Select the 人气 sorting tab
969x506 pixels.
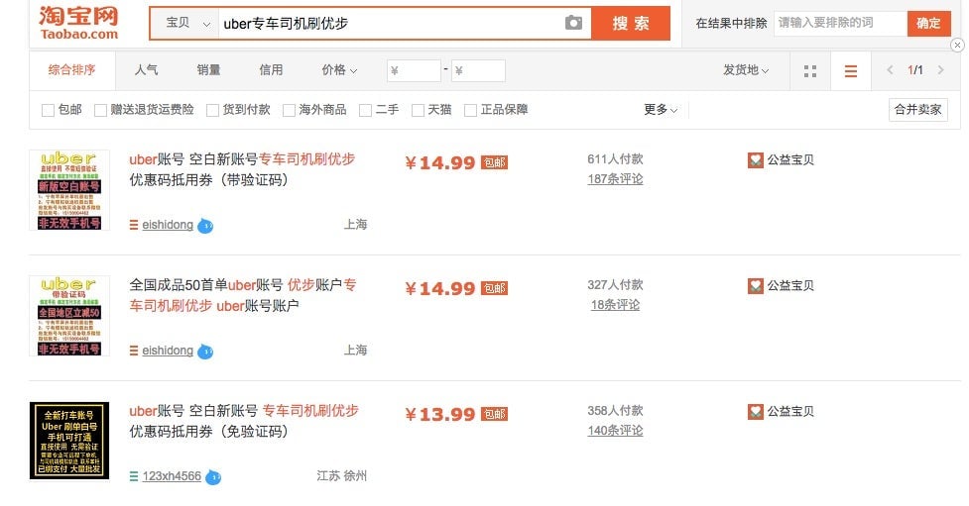click(x=146, y=70)
